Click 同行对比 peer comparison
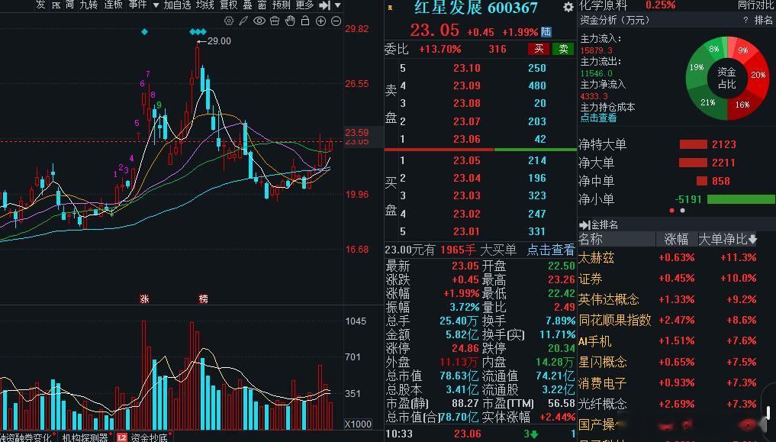This screenshot has height=442, width=776. (x=755, y=5)
